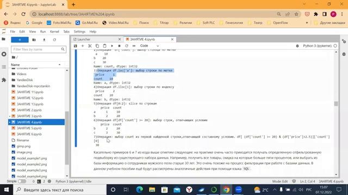Open the OpenFlow bookmarks folder
Viewport: 348px width, 195px height.
pos(278,23)
